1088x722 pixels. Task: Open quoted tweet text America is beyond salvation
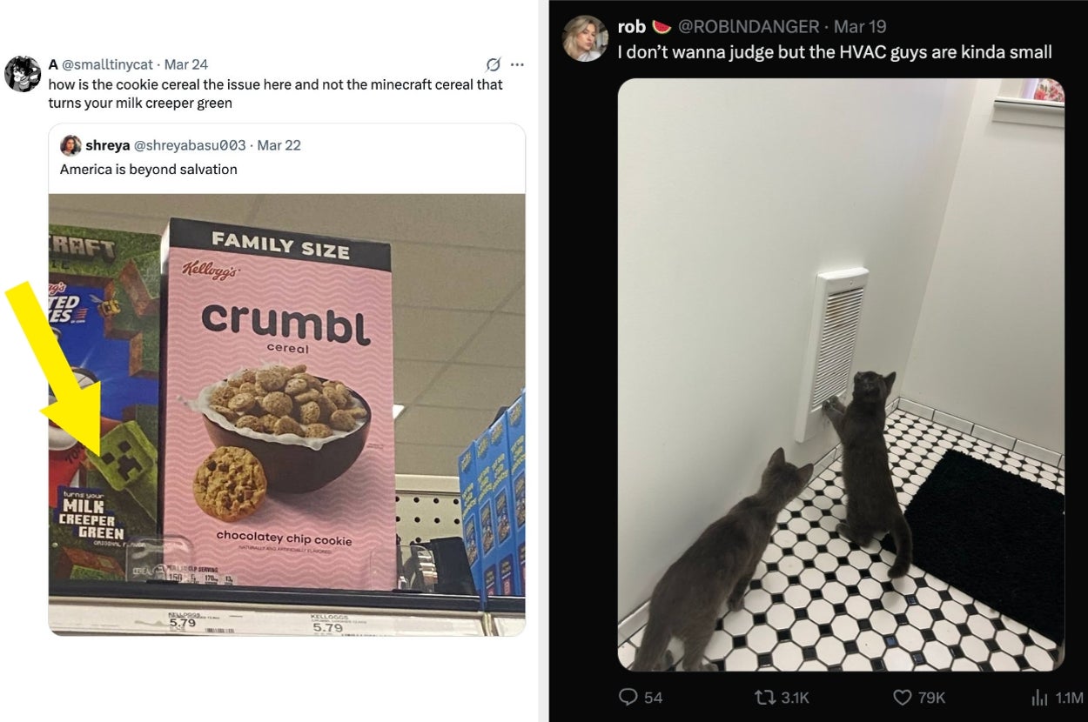(x=149, y=169)
